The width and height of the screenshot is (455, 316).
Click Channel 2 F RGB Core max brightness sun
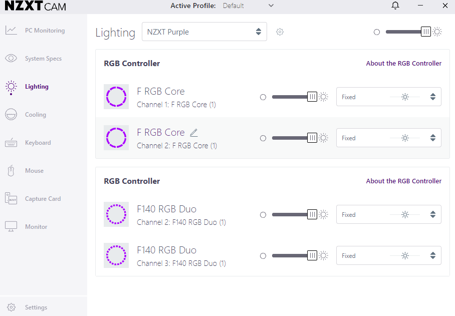click(x=323, y=138)
